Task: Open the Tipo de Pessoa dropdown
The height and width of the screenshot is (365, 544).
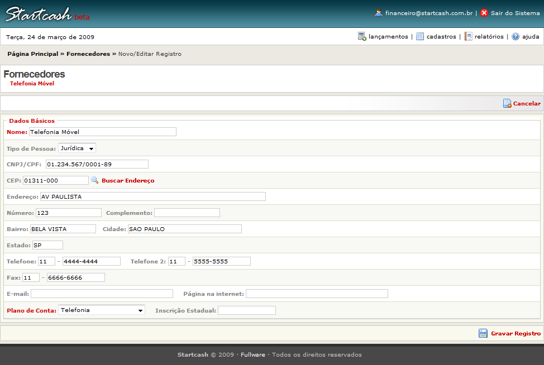Action: [77, 148]
